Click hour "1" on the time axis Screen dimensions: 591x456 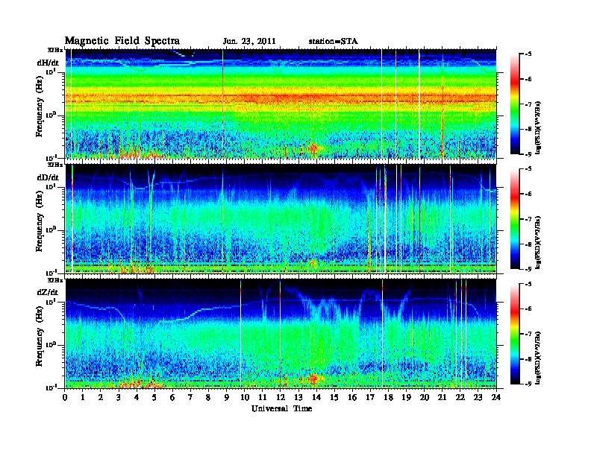(83, 397)
